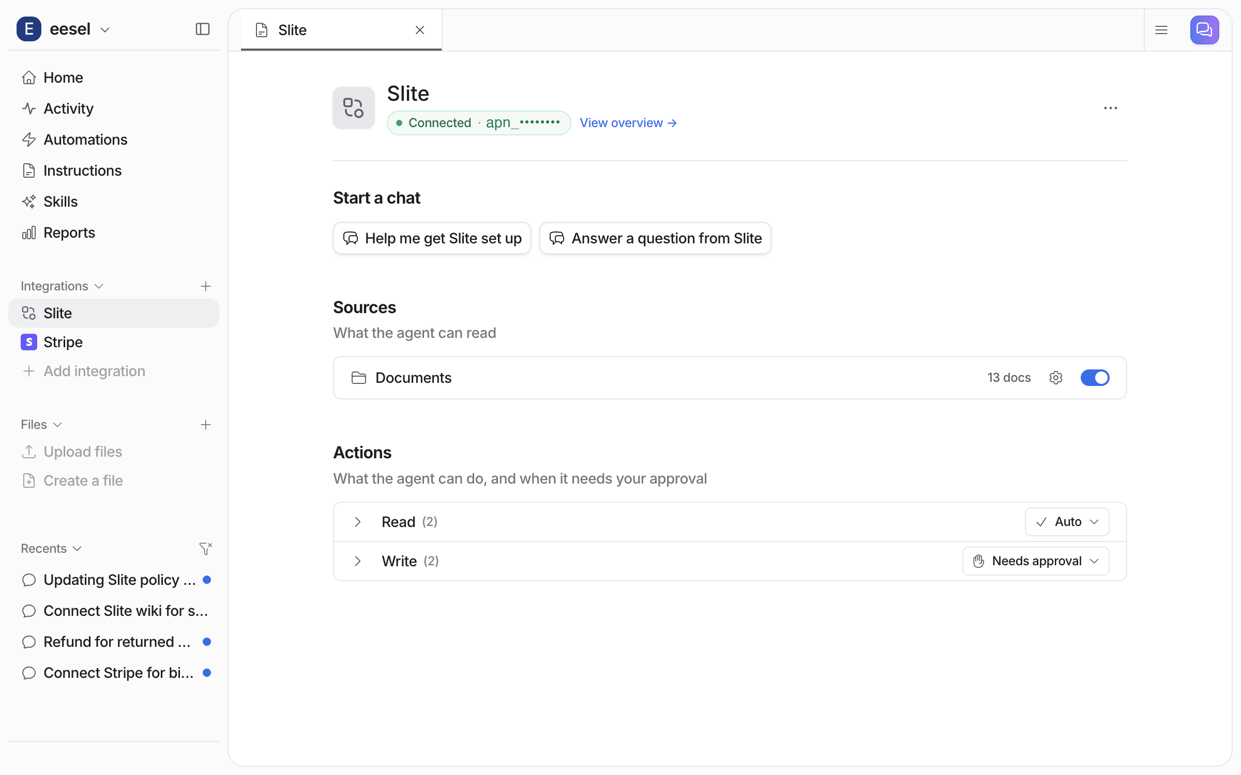
Task: Click the Reports bar chart icon
Action: (29, 233)
